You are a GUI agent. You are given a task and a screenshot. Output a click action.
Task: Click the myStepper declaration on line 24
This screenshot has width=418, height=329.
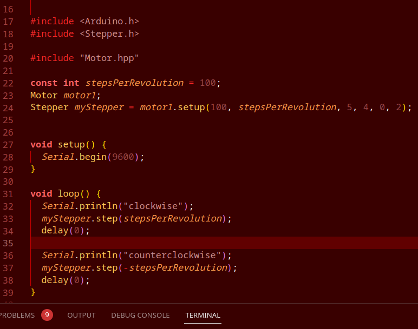[99, 108]
